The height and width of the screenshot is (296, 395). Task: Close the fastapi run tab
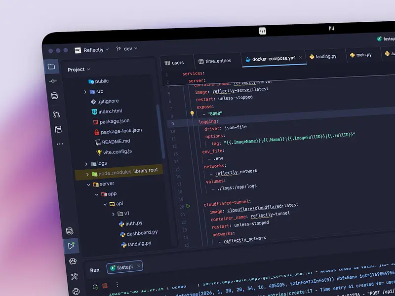tap(139, 266)
